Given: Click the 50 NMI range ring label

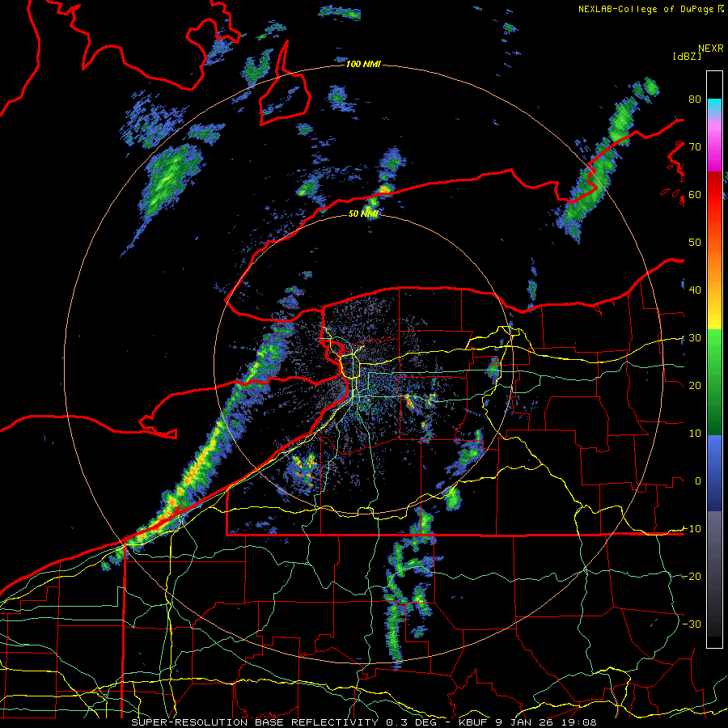Looking at the screenshot, I should coord(363,214).
